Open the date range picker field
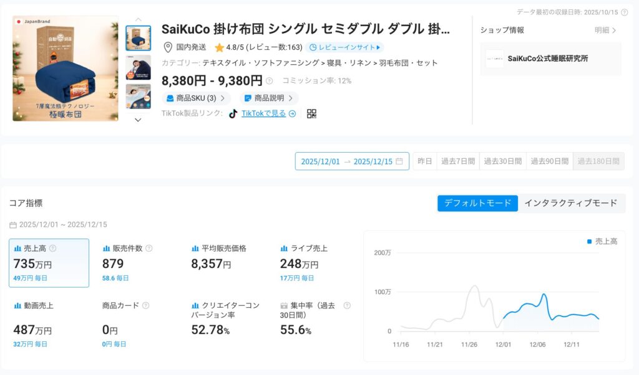Viewport: 639px width, 375px height. [352, 161]
